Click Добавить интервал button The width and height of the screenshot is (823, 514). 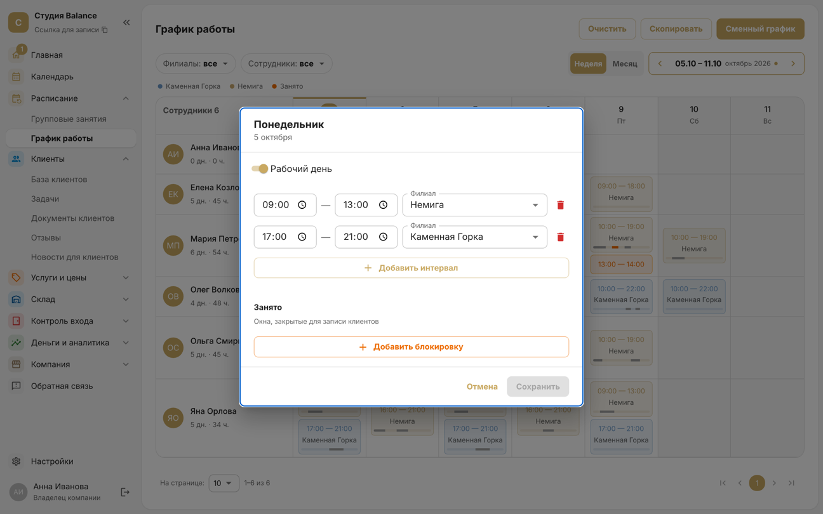coord(411,268)
